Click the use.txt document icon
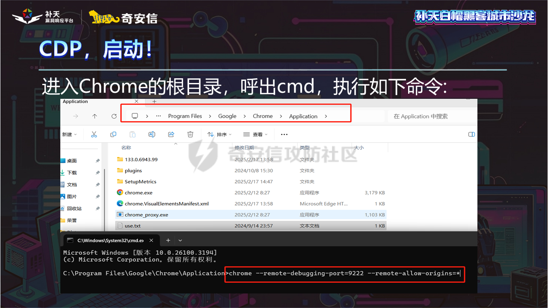The width and height of the screenshot is (548, 308). click(120, 225)
